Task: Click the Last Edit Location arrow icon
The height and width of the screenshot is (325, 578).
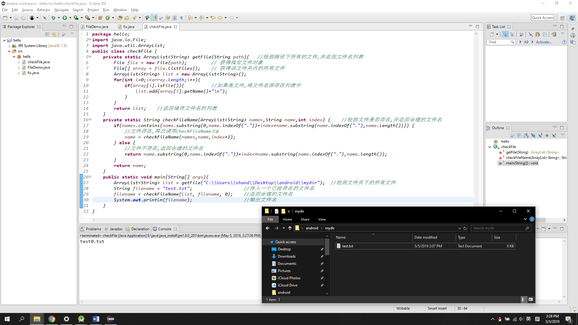Action: (x=213, y=18)
